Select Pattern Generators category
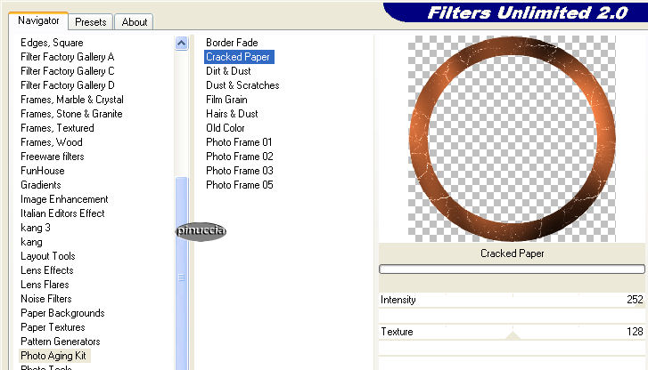The image size is (648, 370). tap(61, 342)
